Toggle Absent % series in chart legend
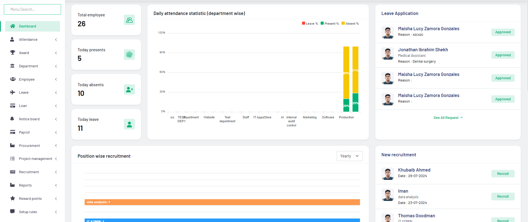Viewport: 528px width, 222px height. pyautogui.click(x=350, y=24)
